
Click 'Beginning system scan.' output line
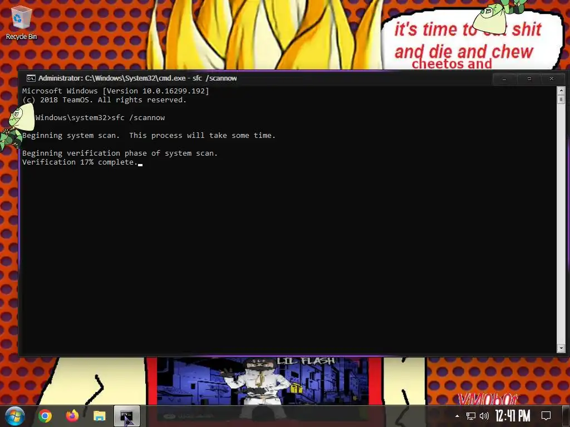coord(149,136)
